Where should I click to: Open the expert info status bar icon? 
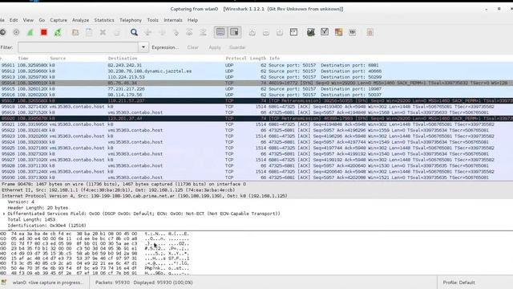tap(3, 283)
